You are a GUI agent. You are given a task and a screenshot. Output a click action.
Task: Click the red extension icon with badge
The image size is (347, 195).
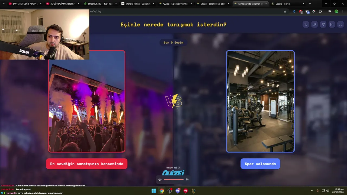pyautogui.click(x=301, y=11)
